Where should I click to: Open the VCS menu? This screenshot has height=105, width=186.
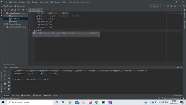click(x=51, y=2)
